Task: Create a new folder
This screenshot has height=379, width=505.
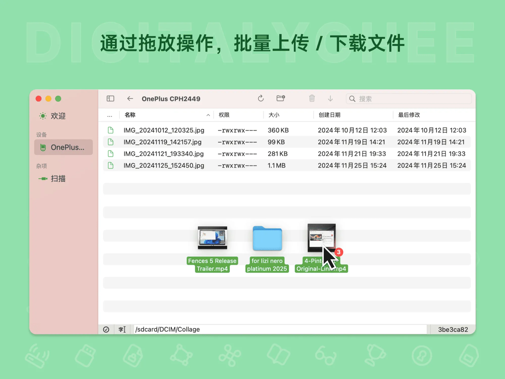Action: pos(281,98)
